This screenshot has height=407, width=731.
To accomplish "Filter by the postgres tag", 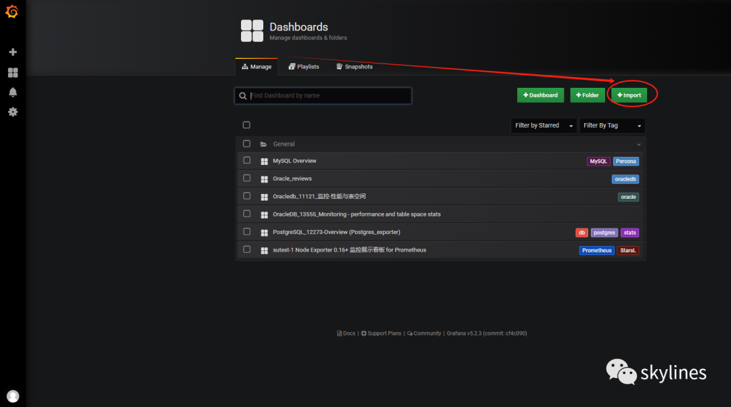I will (x=604, y=233).
